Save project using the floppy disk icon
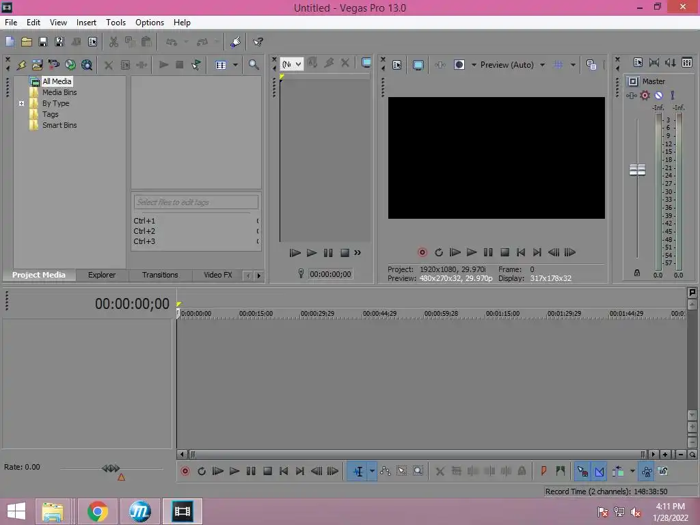 43,42
